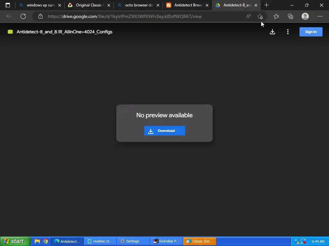Image resolution: width=329 pixels, height=246 pixels.
Task: Click the network warning tray icon
Action: (297, 242)
